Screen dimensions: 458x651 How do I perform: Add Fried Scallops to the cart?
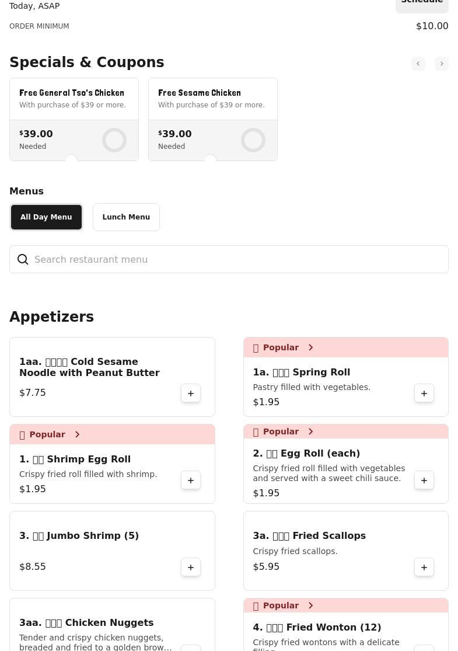(424, 568)
